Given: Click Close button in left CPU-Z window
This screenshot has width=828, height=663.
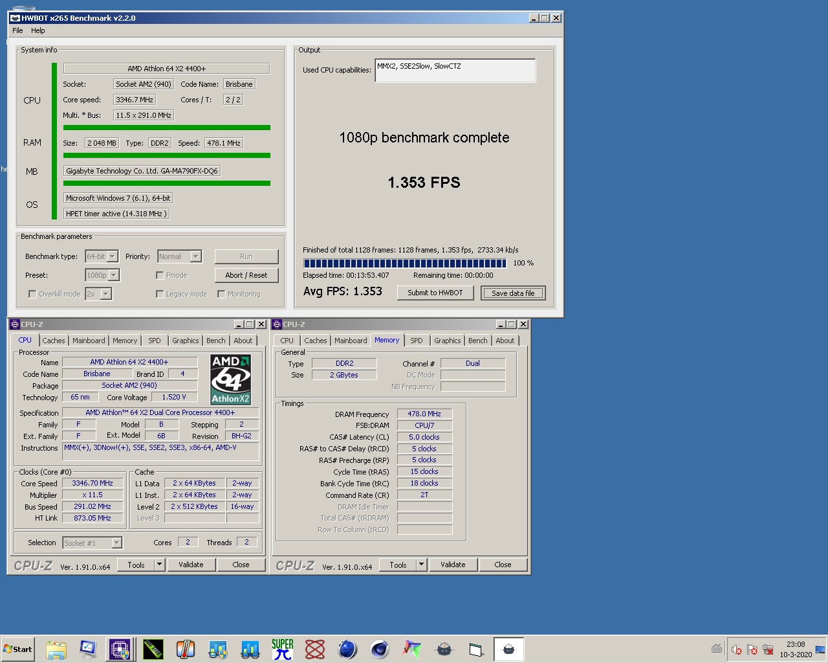Looking at the screenshot, I should (241, 565).
